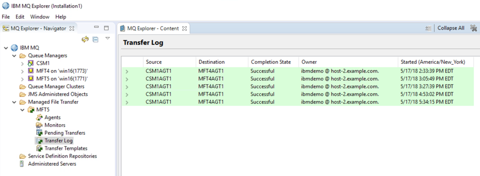Collapse the MFT5 node under Managed File Transfer
Image resolution: width=480 pixels, height=176 pixels.
[x=22, y=110]
